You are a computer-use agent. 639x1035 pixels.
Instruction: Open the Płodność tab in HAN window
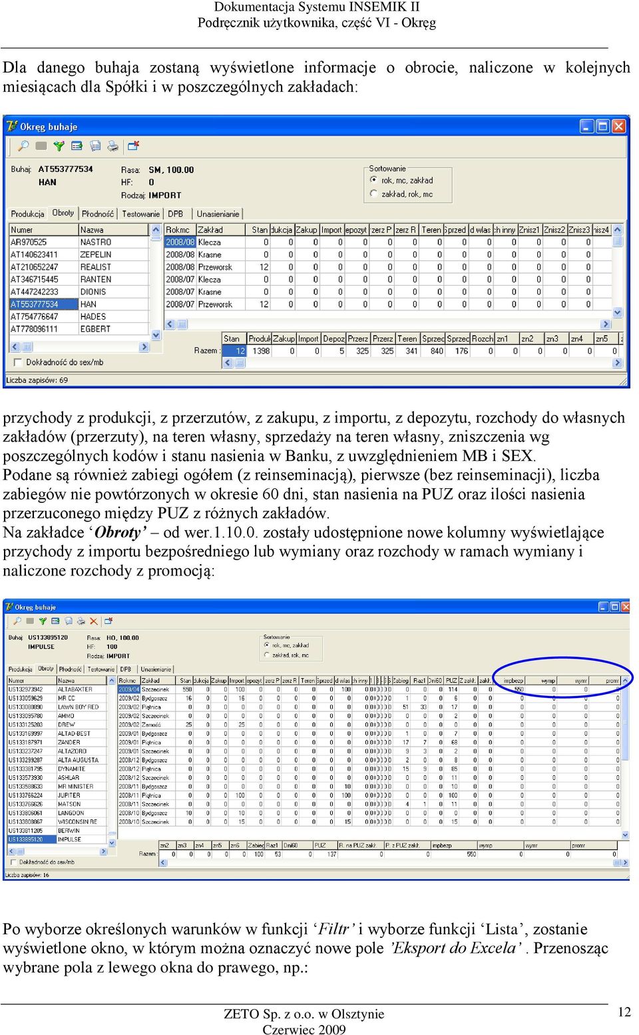tap(98, 214)
